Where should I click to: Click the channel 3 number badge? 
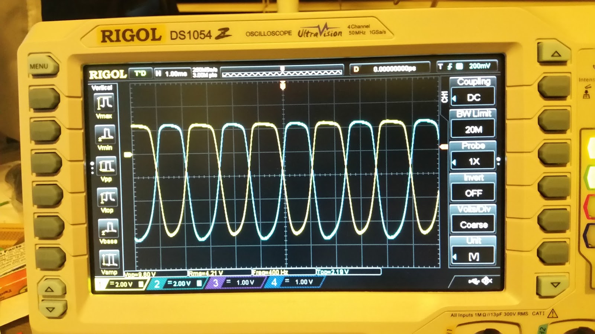click(215, 283)
